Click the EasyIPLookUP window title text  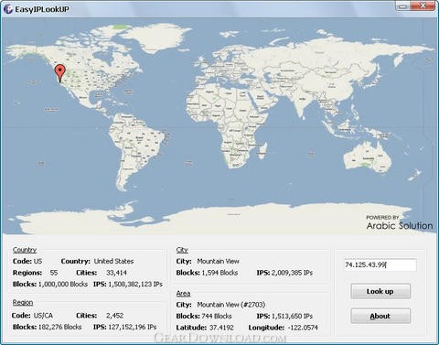(42, 9)
